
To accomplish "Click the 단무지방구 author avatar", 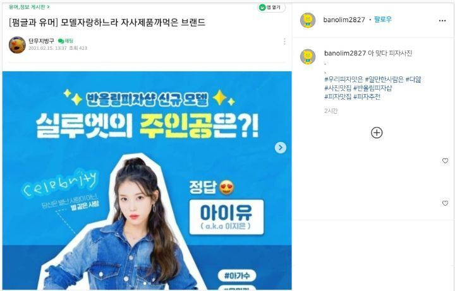I will [x=18, y=45].
